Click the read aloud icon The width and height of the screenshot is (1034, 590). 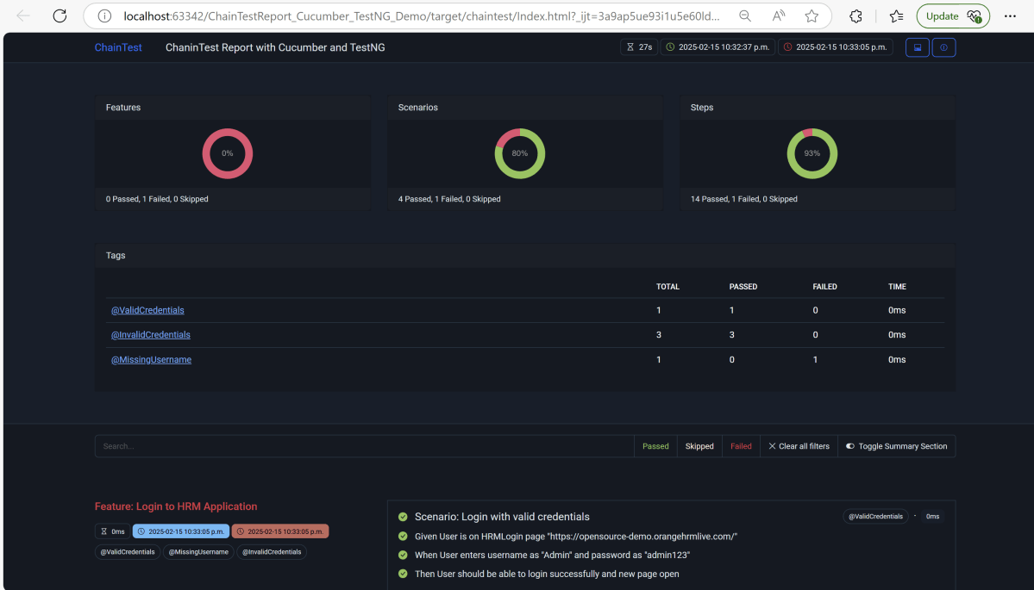779,16
